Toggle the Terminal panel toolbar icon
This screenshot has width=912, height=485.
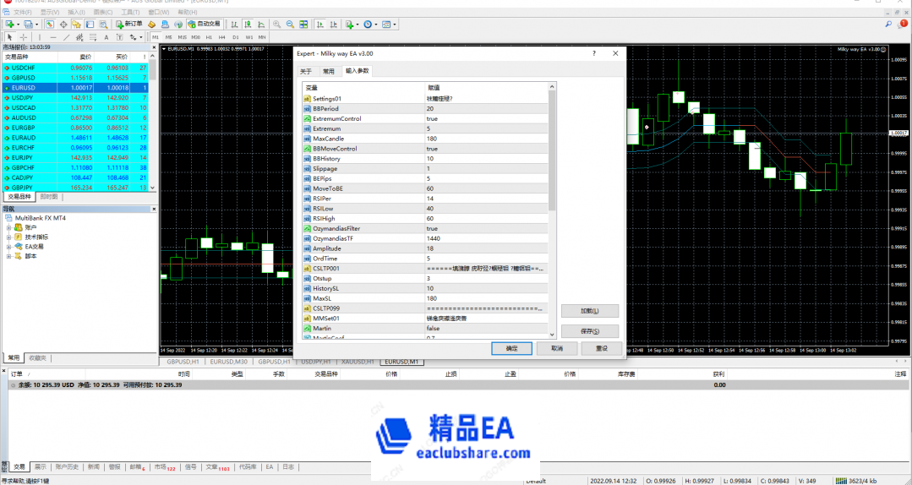(90, 25)
